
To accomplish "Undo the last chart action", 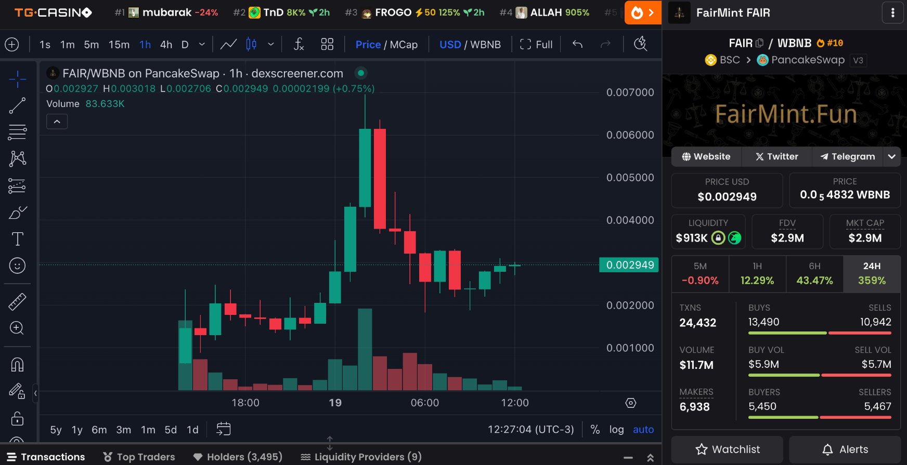I will click(577, 45).
